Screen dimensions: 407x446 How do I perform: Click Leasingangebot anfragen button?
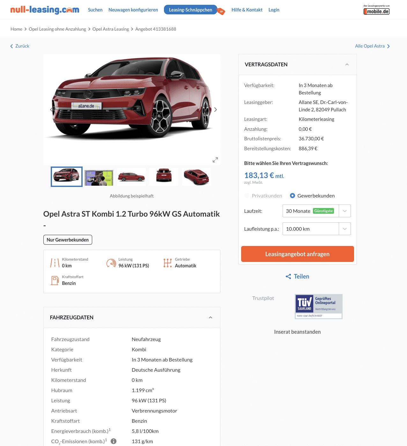coord(298,254)
